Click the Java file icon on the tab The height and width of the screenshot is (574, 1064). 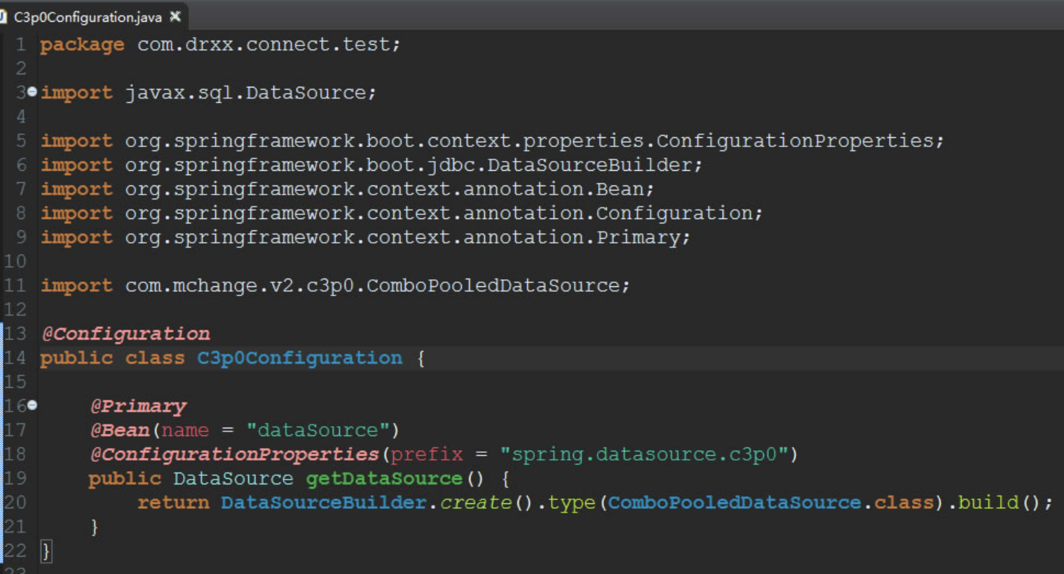[x=3, y=16]
